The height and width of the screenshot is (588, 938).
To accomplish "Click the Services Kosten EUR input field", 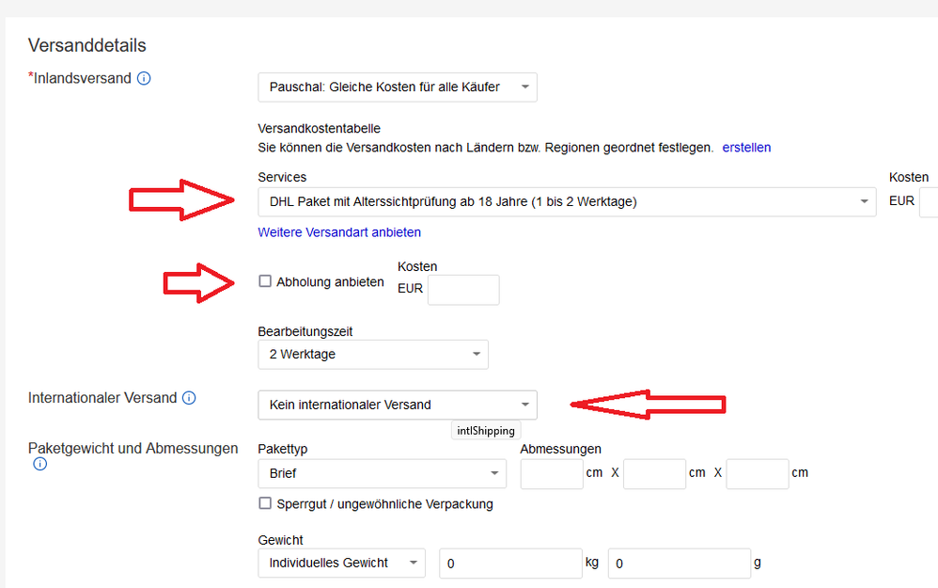I will 929,201.
